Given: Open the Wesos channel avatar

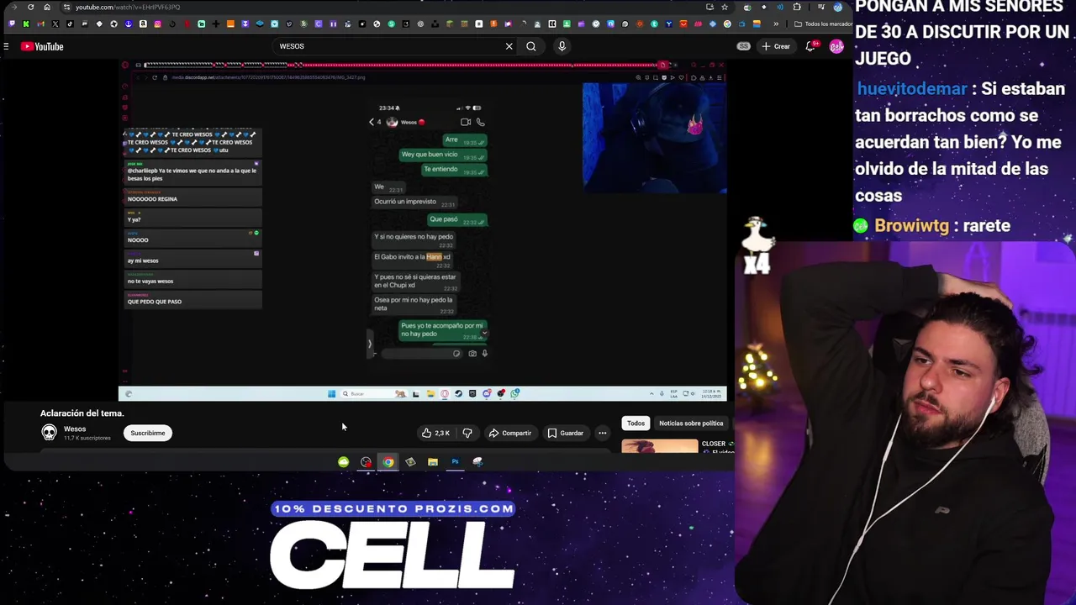Looking at the screenshot, I should pos(50,433).
